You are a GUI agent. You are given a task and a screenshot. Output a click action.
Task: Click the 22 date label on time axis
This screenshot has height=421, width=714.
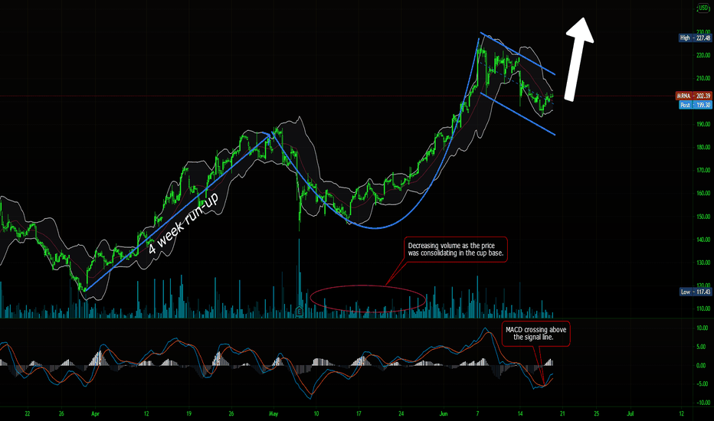pos(28,413)
